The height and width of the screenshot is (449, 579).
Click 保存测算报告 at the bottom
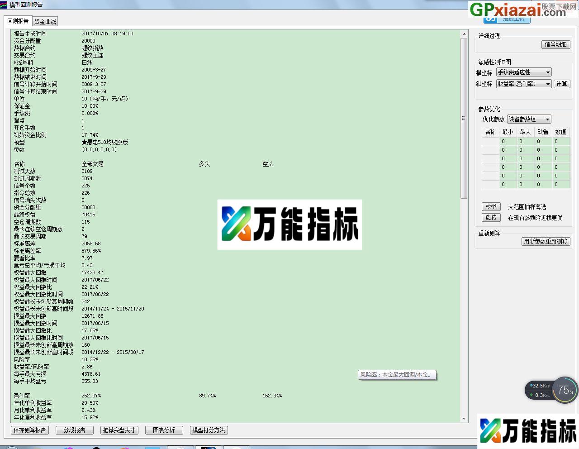tap(29, 430)
